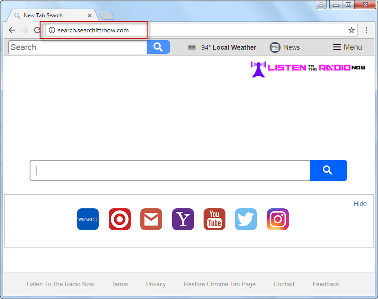The image size is (378, 299).
Task: Click the toolbar search magnifier button
Action: tap(158, 47)
